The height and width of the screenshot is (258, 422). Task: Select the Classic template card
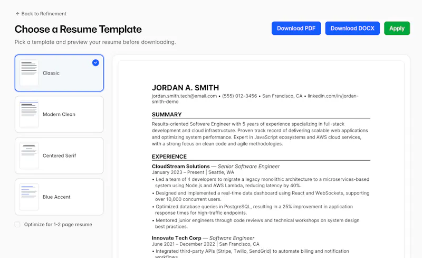pyautogui.click(x=59, y=73)
